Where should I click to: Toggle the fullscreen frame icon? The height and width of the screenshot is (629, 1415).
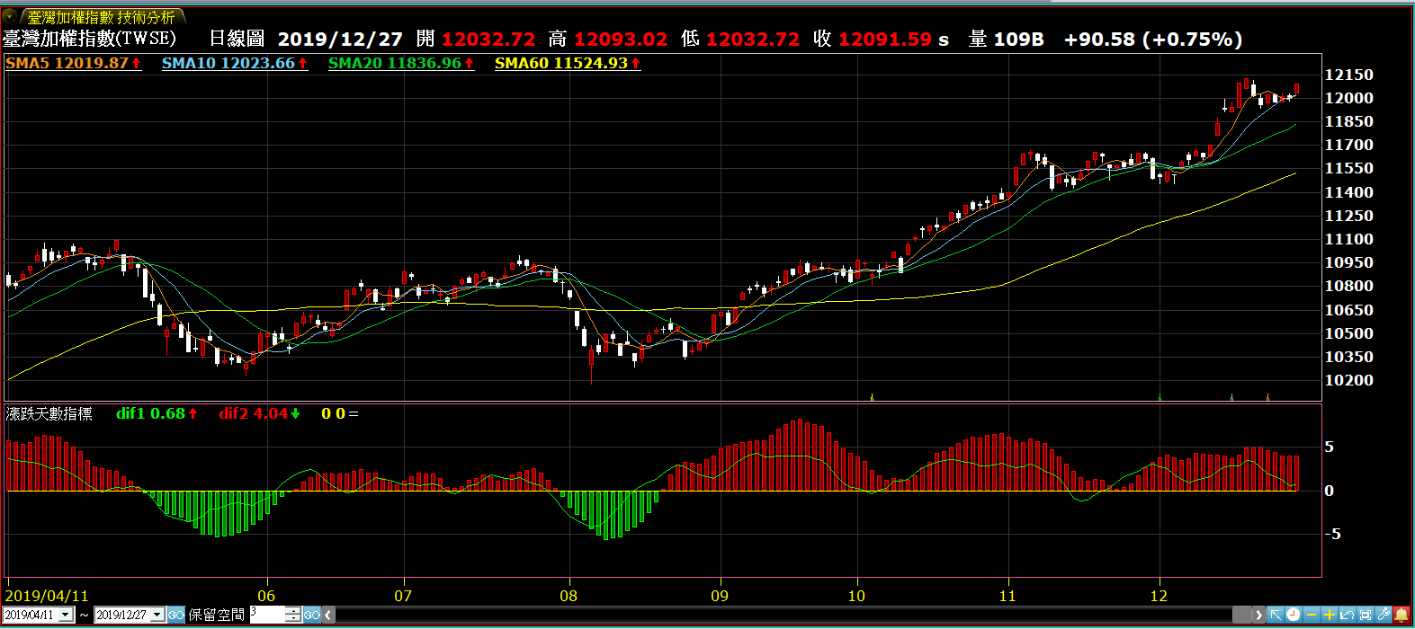point(1366,615)
